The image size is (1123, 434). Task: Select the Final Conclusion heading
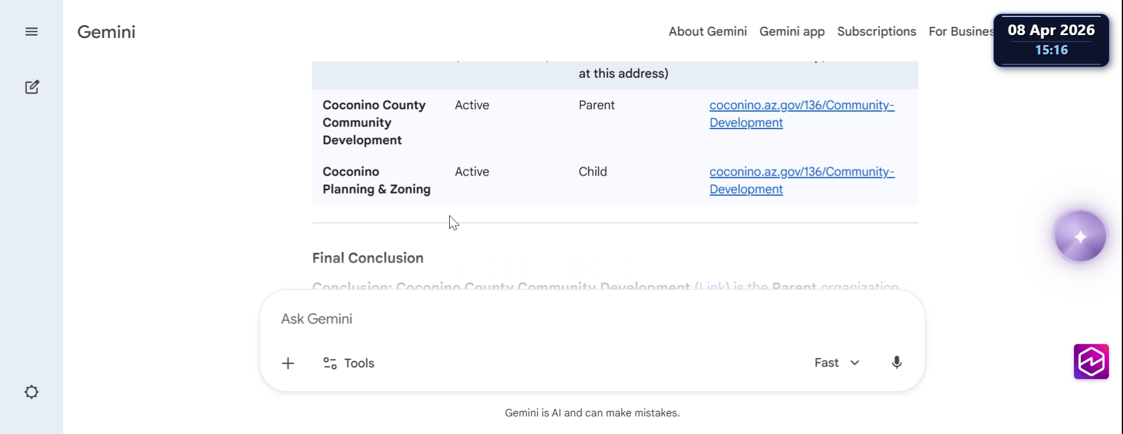tap(368, 258)
